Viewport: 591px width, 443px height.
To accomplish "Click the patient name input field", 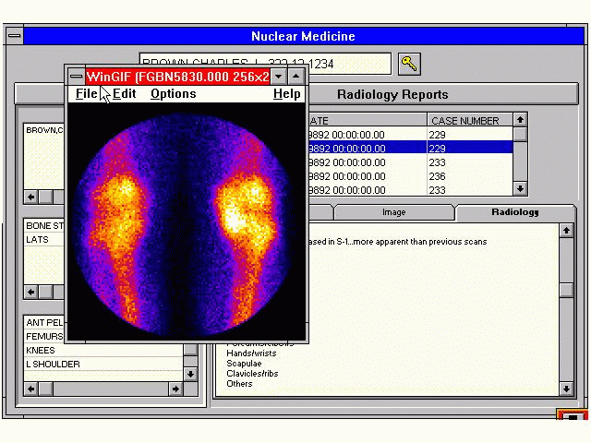I will (265, 64).
